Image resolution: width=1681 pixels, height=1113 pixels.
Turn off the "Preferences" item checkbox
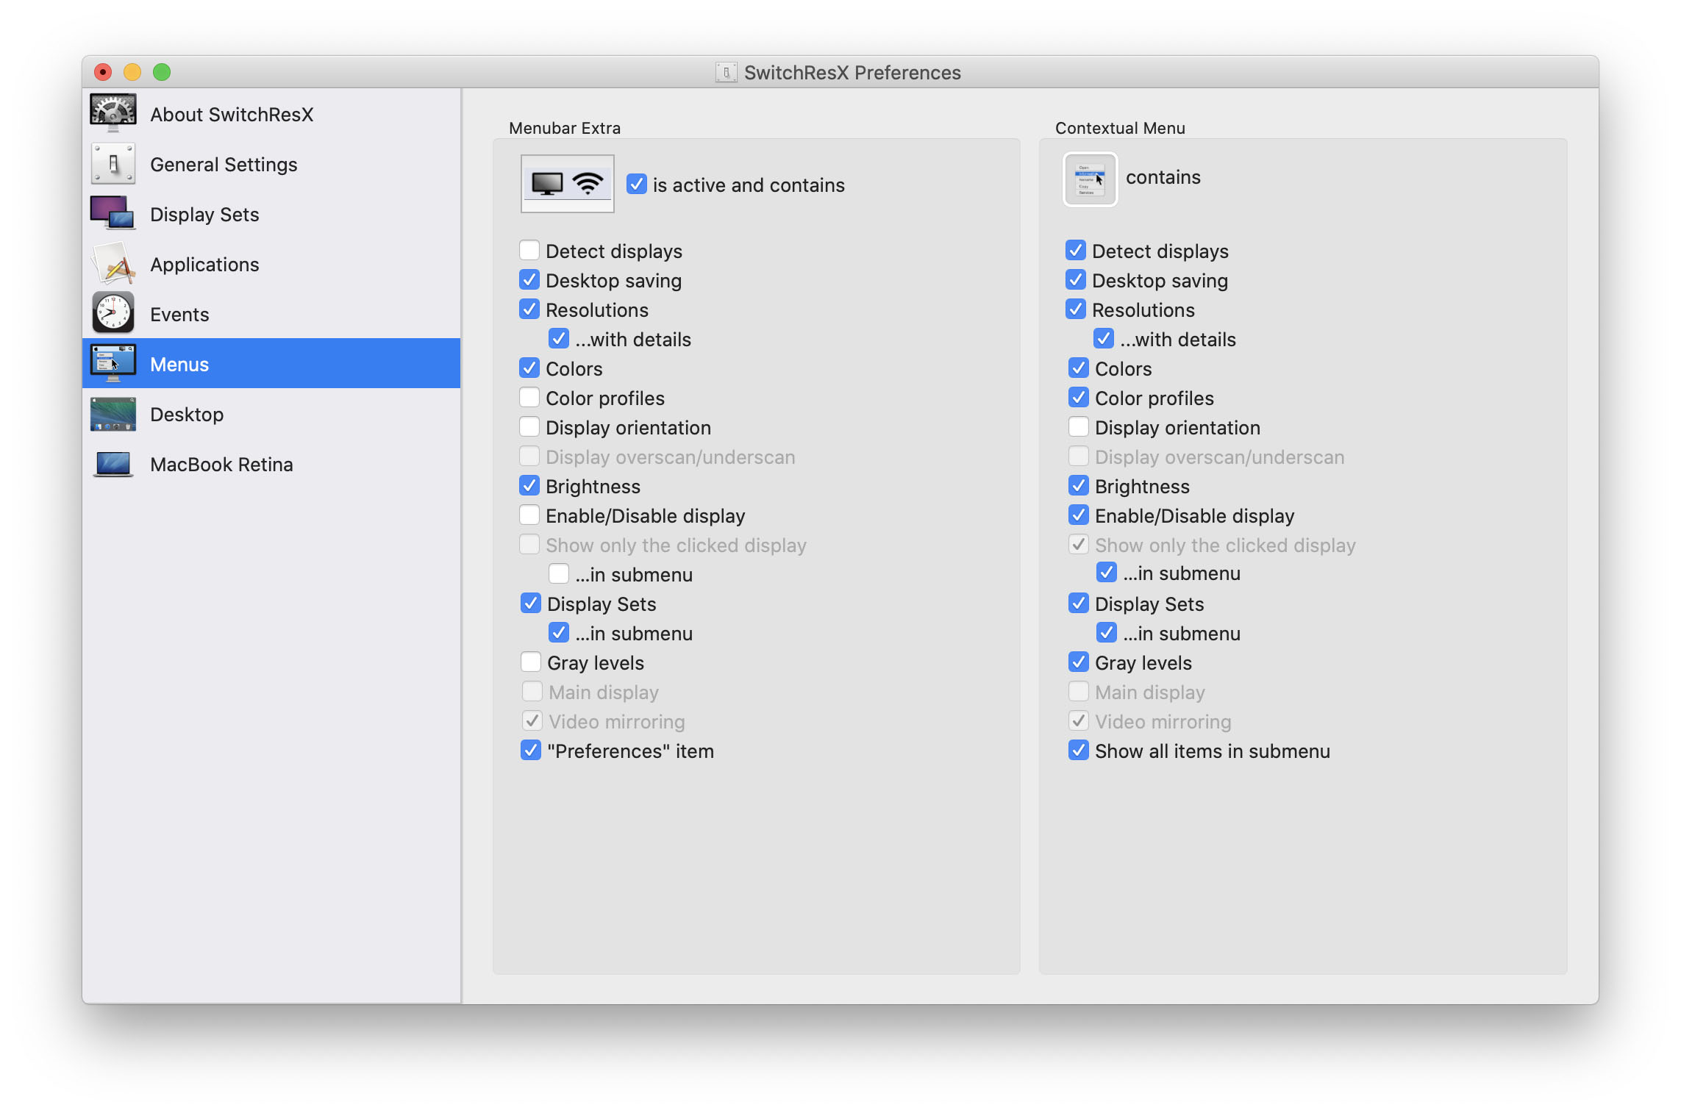tap(530, 751)
